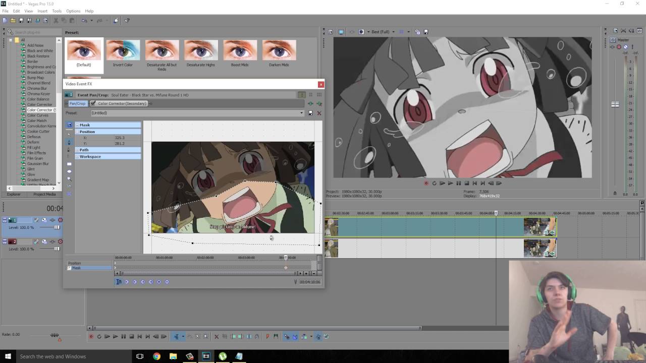
Task: Click the Split Screen View icon in preview
Action: coord(361,32)
